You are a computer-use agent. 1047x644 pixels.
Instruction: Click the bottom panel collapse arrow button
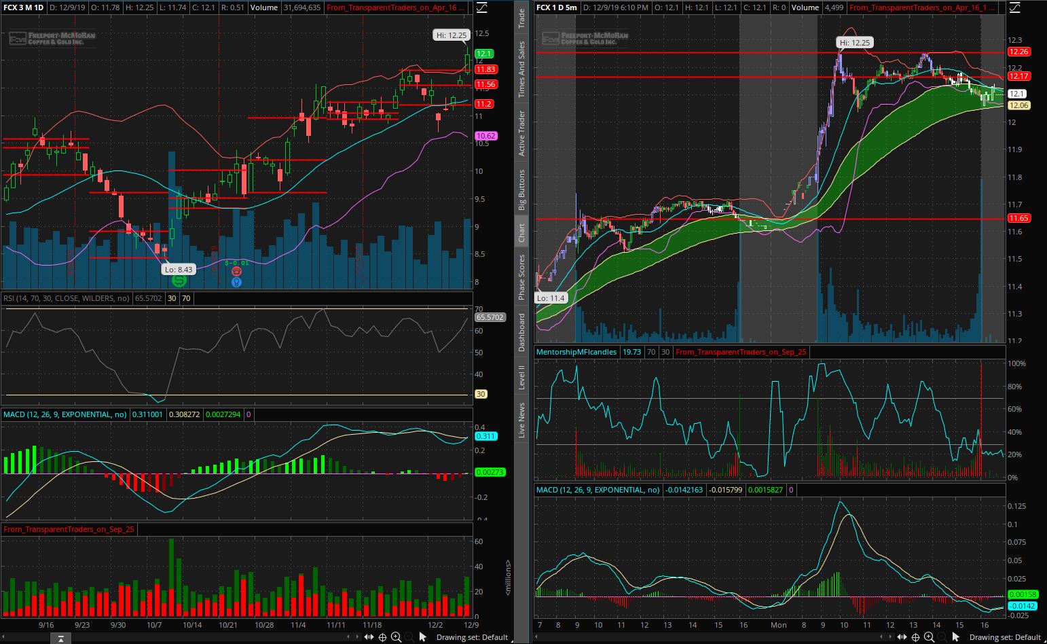coord(60,639)
